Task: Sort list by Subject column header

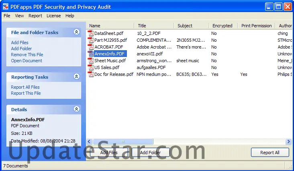Action: 192,26
